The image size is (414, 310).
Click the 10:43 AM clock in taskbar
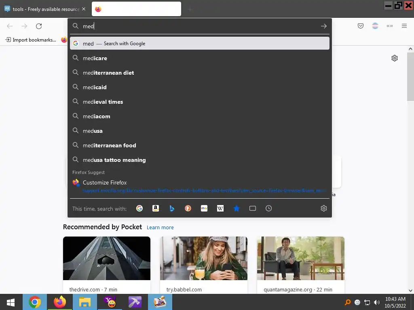click(x=395, y=299)
